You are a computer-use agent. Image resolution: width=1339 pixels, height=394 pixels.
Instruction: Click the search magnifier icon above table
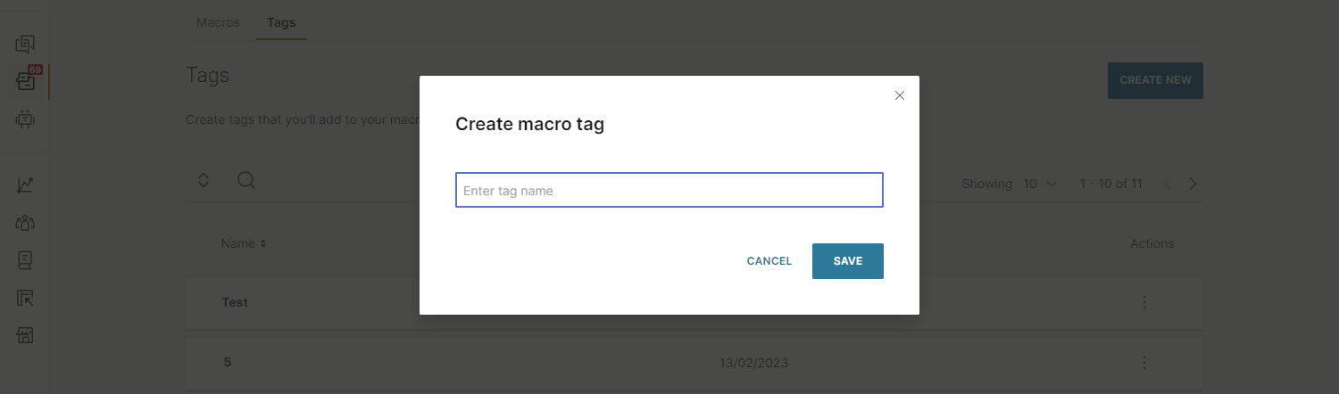click(x=246, y=180)
